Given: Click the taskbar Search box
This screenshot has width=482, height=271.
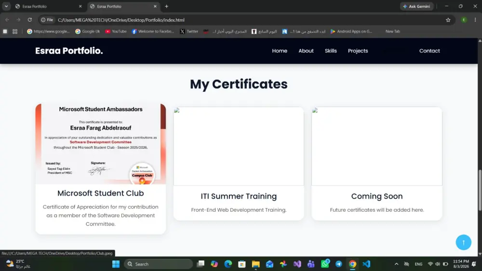Looking at the screenshot, I should coord(158,264).
